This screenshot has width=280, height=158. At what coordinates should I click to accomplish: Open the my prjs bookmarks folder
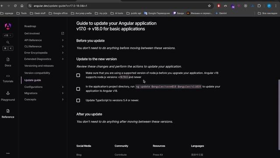point(101,13)
